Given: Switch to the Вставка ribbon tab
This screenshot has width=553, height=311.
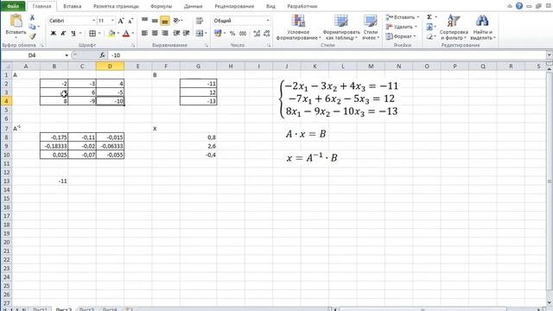Looking at the screenshot, I should click(x=73, y=6).
